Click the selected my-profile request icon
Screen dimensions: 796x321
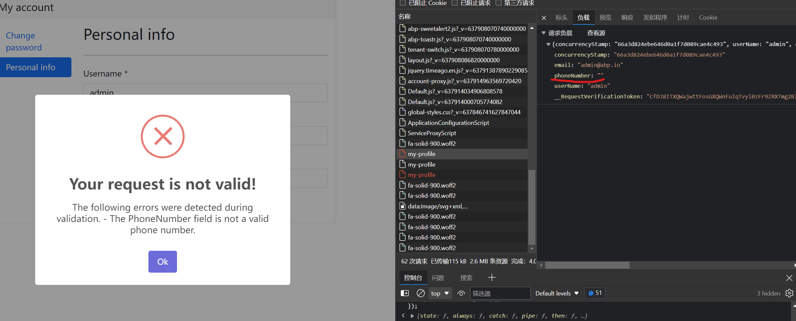(x=402, y=154)
